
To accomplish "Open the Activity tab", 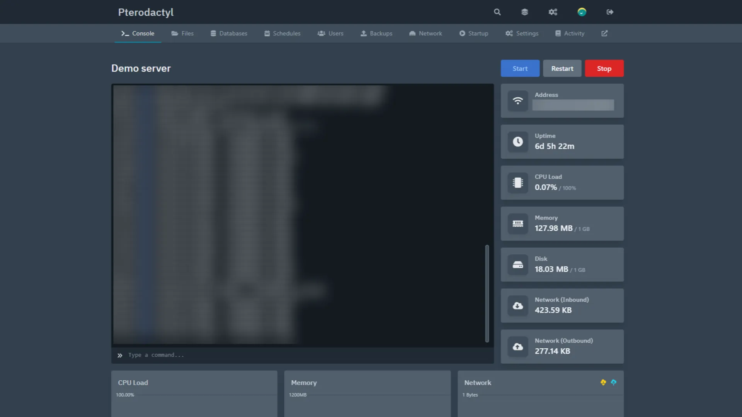I will pos(570,34).
